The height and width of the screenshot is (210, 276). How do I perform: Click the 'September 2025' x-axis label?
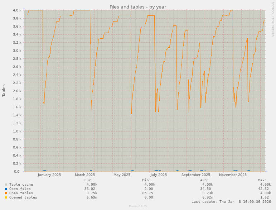tap(196, 175)
